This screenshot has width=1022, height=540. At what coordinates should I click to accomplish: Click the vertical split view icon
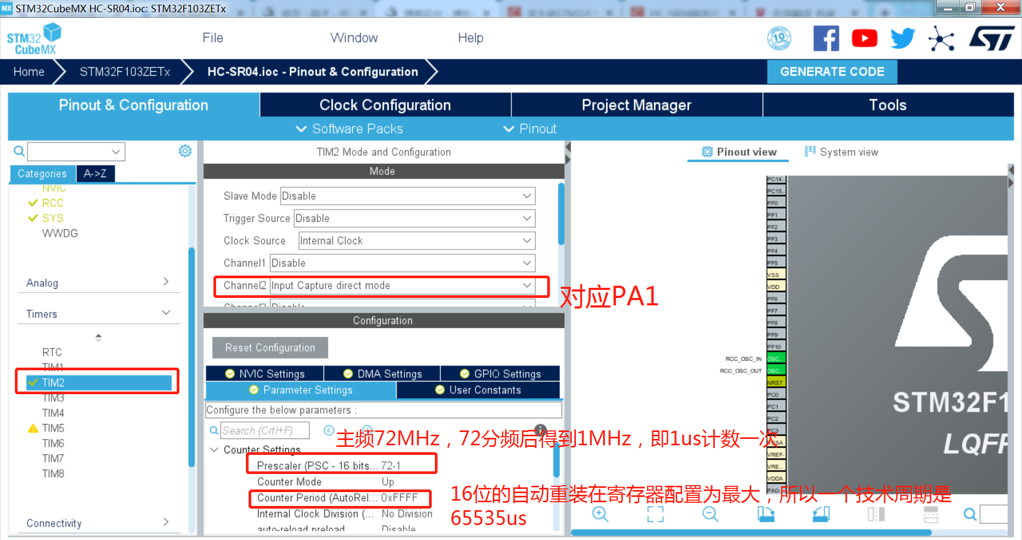tap(876, 514)
